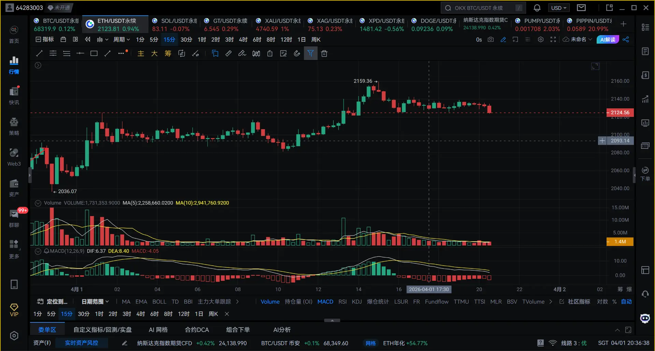Expand more main indicators arrow after 主力大单跟踪

pos(237,302)
